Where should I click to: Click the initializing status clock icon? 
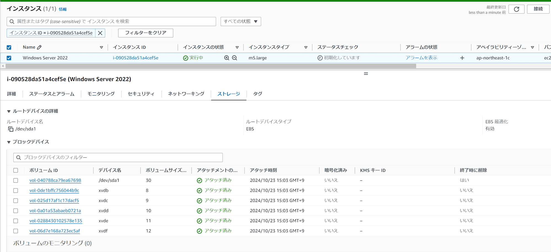point(320,58)
